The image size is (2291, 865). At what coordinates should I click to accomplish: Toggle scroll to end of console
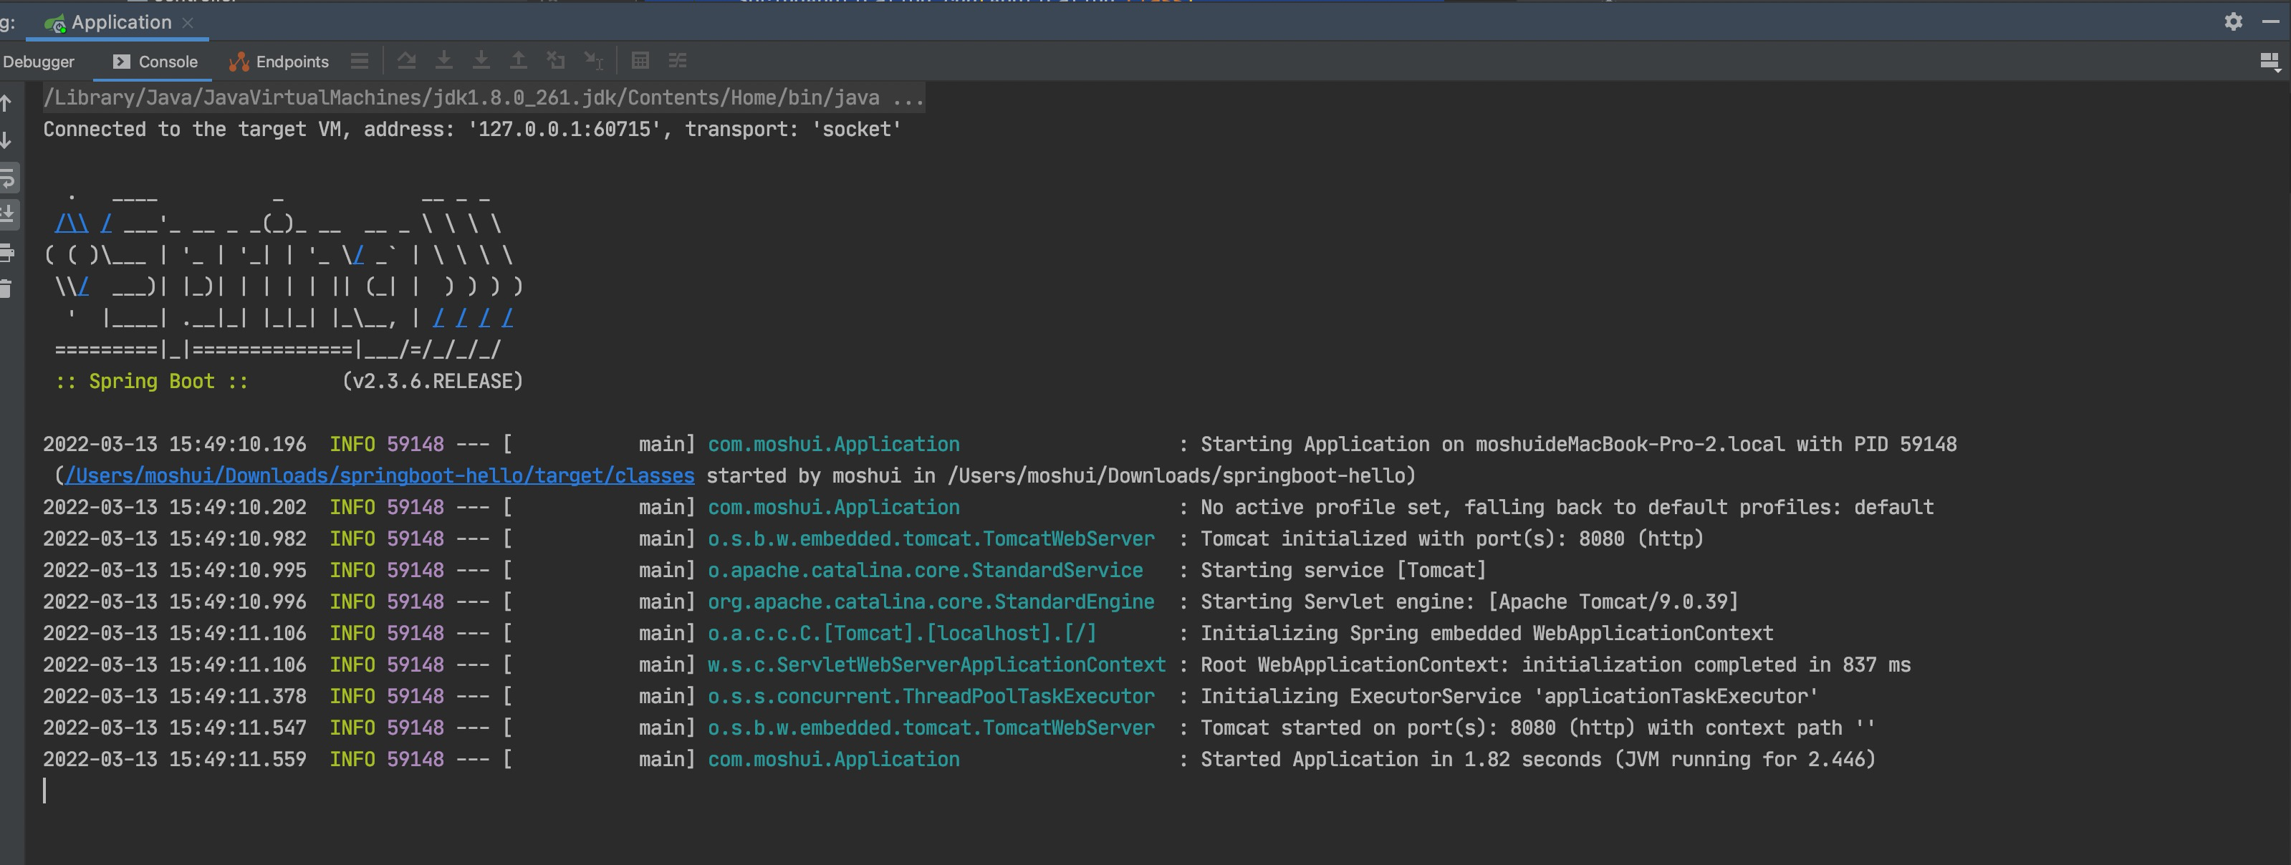(7, 214)
